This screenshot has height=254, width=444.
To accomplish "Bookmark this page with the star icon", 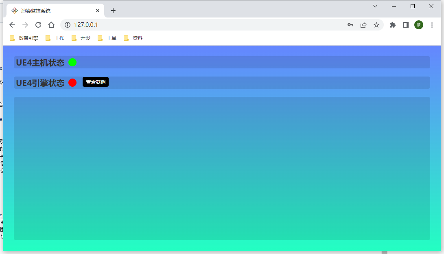I will pos(376,25).
